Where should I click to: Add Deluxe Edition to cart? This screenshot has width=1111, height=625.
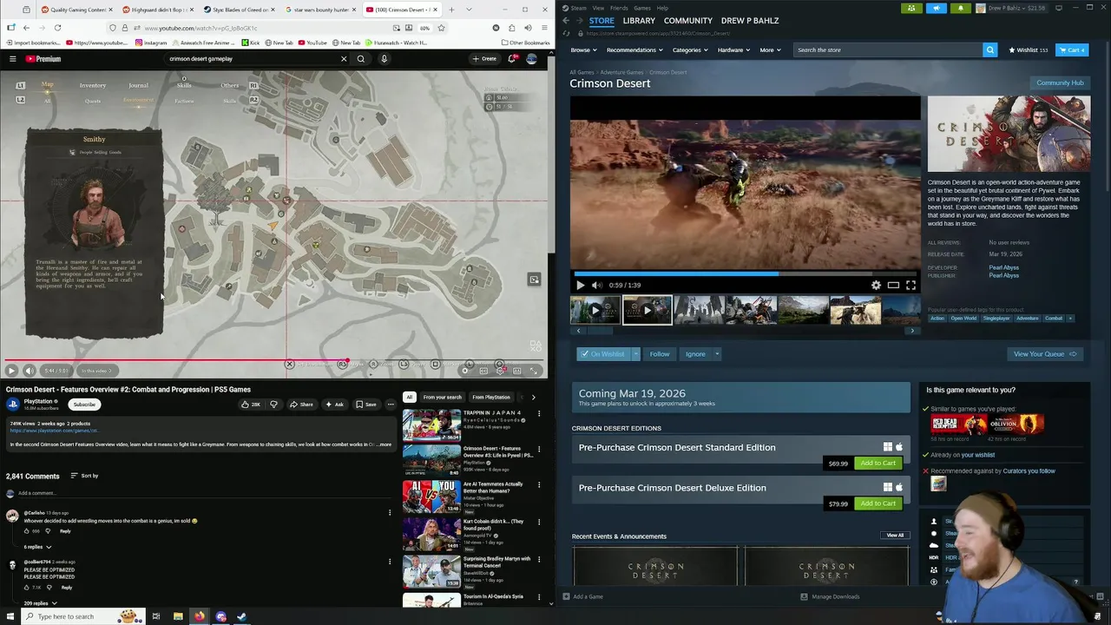pos(878,503)
